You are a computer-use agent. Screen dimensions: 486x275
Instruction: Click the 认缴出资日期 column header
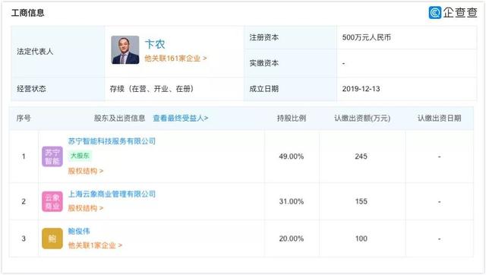click(439, 118)
